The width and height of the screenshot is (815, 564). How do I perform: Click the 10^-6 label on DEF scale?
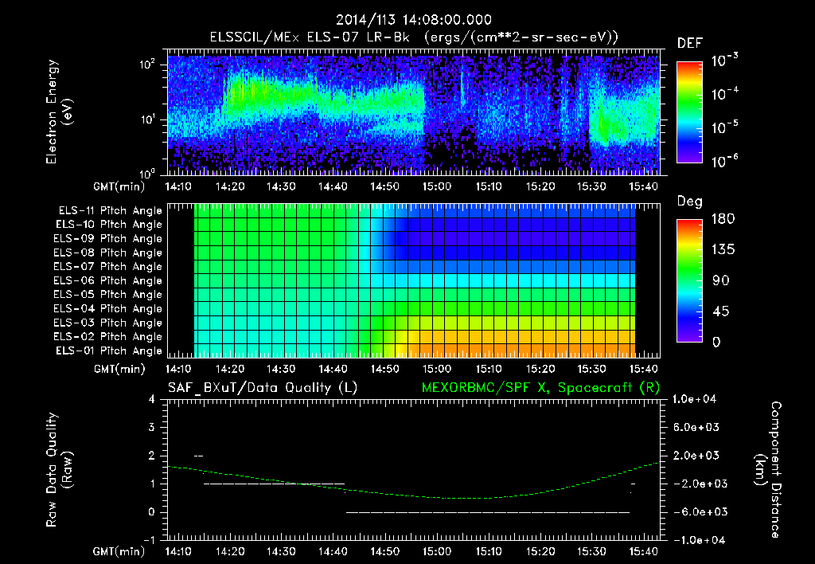(724, 161)
